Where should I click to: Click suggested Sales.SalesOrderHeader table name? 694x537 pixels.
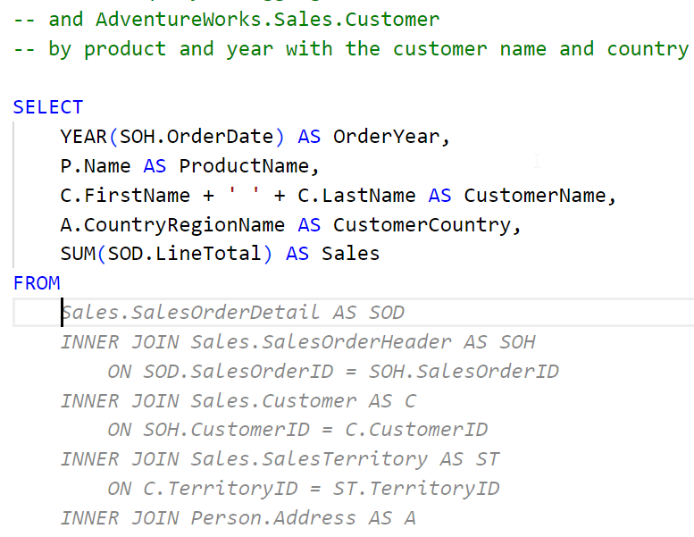pos(327,342)
